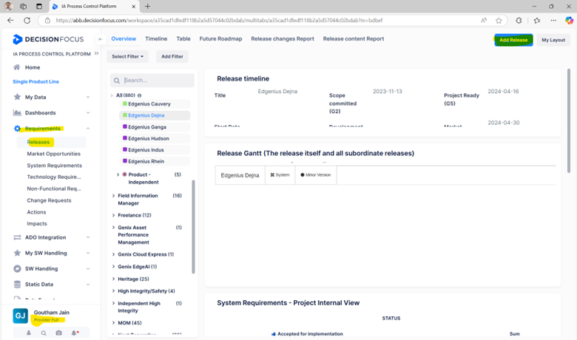Image resolution: width=577 pixels, height=340 pixels.
Task: Collapse sidebar with the back arrow button
Action: pyautogui.click(x=100, y=39)
